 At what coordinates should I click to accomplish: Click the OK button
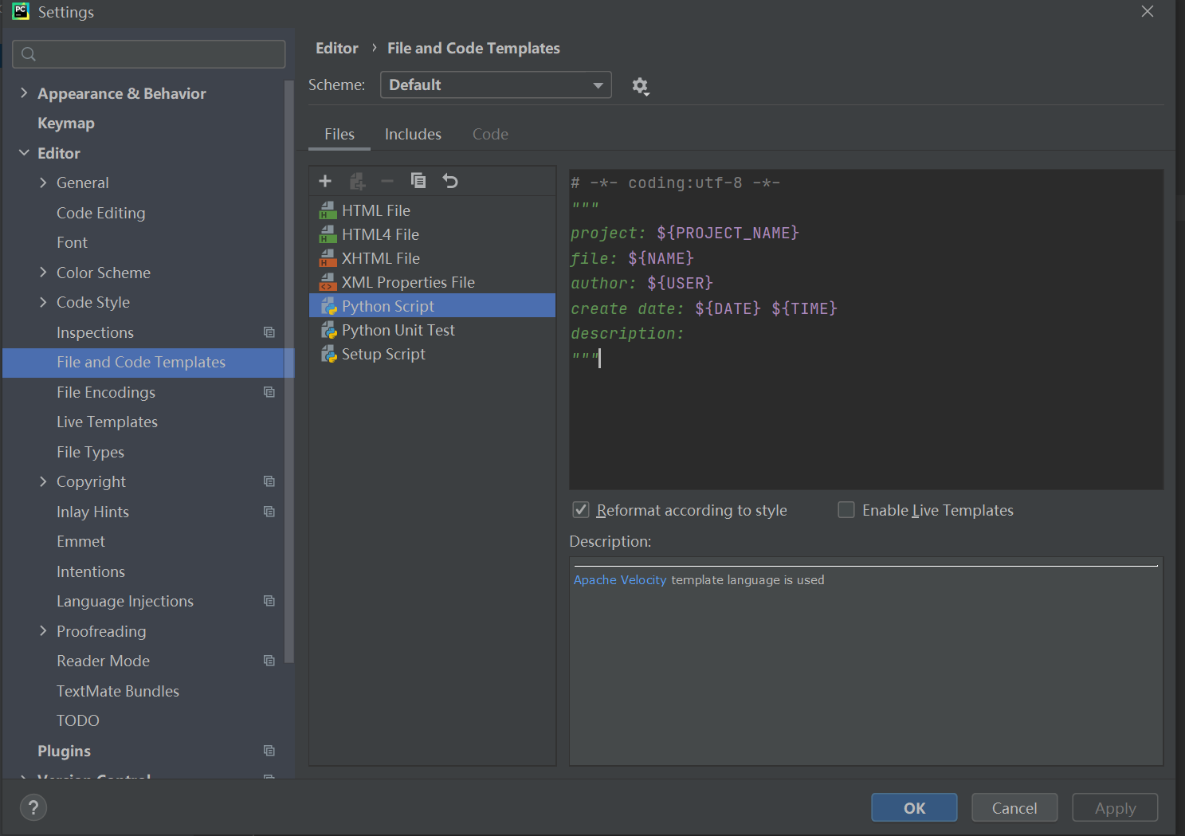click(x=914, y=808)
